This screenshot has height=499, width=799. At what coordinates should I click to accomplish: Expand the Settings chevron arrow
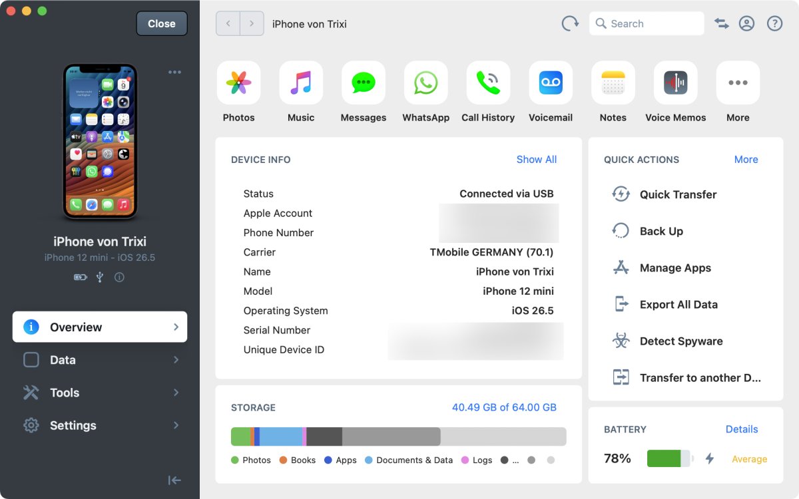point(176,425)
